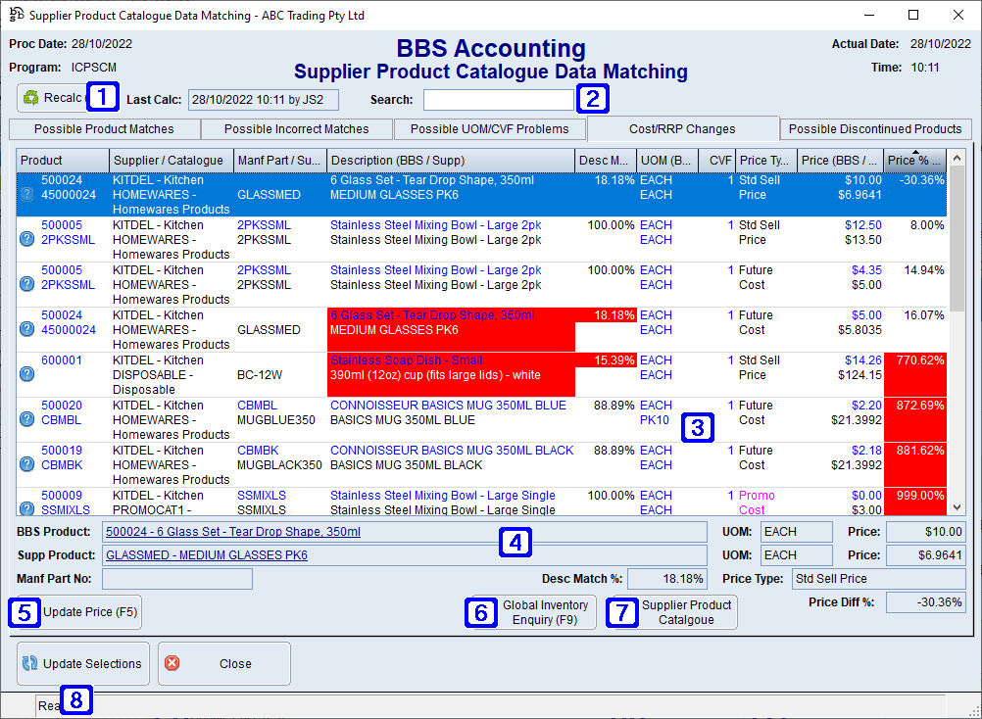The width and height of the screenshot is (982, 719).
Task: Click the Recalc tool icon
Action: 29,97
